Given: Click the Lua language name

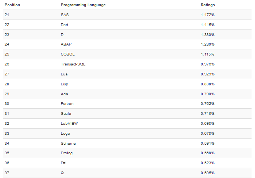Looking at the screenshot, I should coord(64,74).
